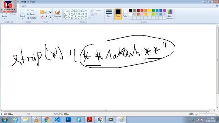Viewport: 219px width, 123px height.
Task: Pick the Right arrow shape
Action: (x=79, y=14)
